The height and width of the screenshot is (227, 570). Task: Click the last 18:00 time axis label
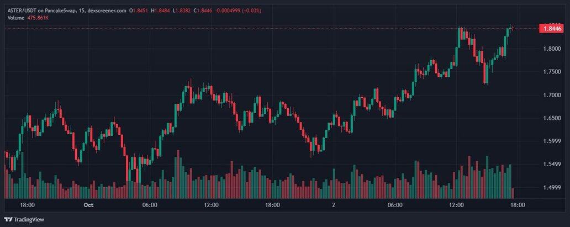pos(516,204)
